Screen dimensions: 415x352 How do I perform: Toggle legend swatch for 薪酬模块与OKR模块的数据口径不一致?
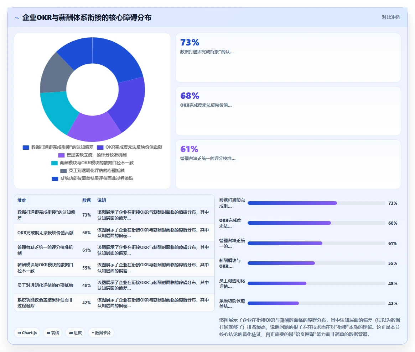[54, 163]
